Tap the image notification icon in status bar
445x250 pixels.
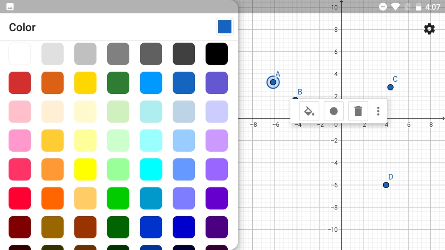tap(10, 7)
